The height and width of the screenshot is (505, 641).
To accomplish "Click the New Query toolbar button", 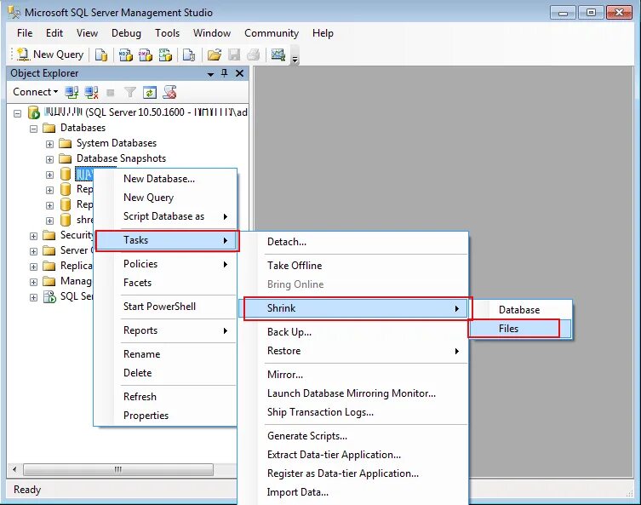I will (51, 55).
